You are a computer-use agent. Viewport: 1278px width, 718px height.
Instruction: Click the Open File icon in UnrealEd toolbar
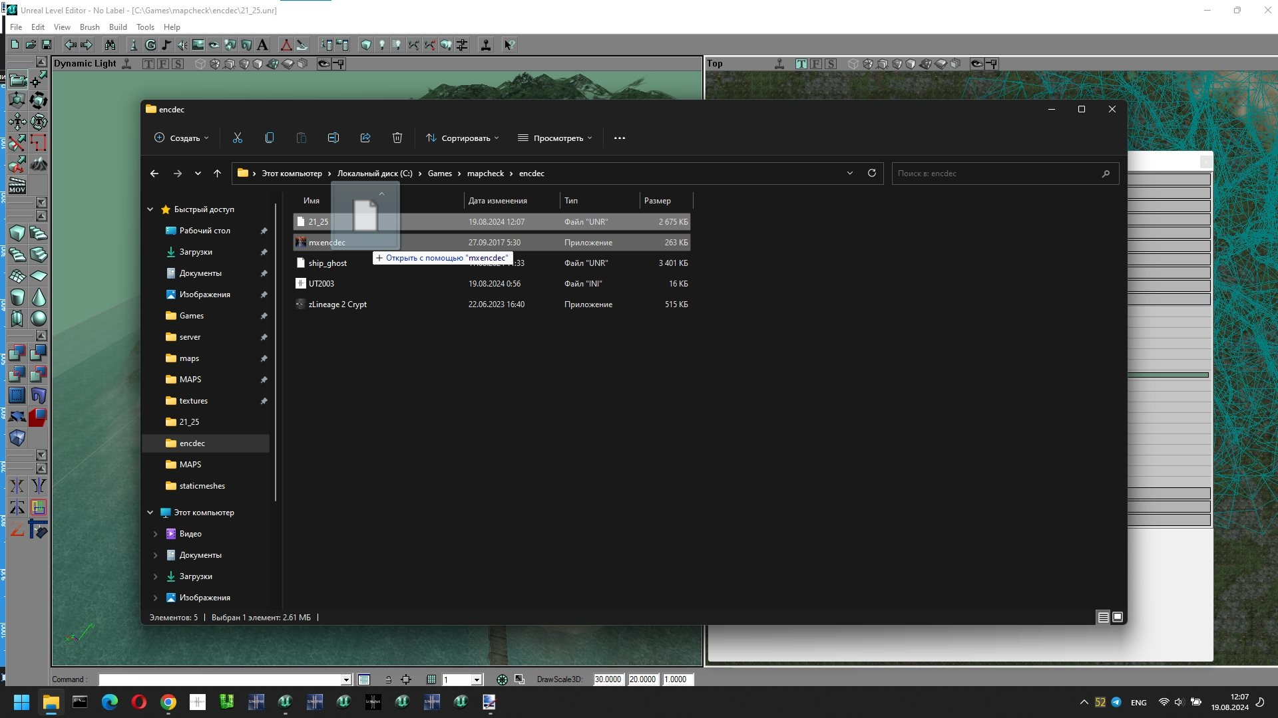point(31,45)
